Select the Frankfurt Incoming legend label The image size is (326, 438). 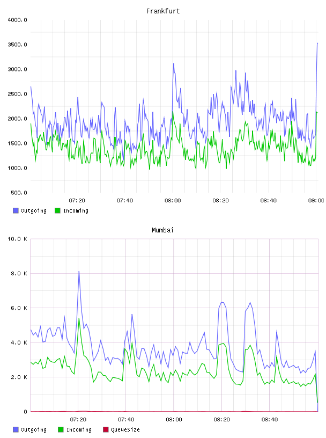click(x=76, y=210)
